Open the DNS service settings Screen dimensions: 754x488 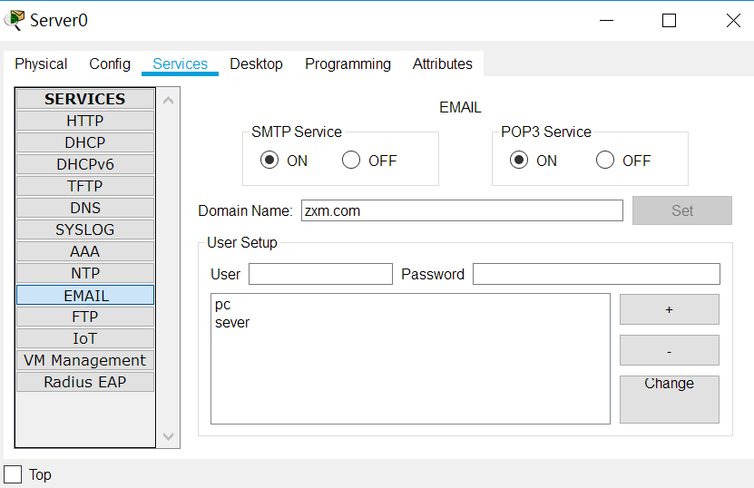click(x=85, y=208)
